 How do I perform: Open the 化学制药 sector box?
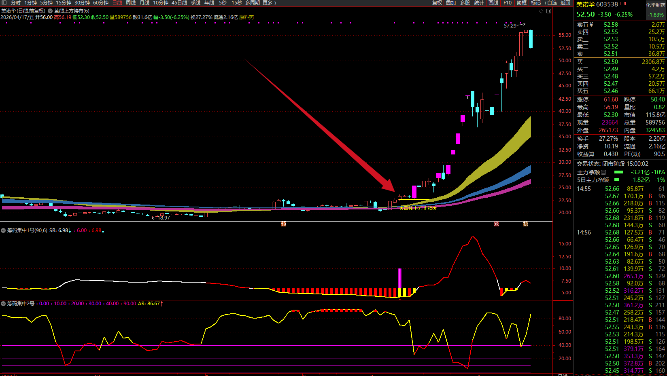click(655, 10)
